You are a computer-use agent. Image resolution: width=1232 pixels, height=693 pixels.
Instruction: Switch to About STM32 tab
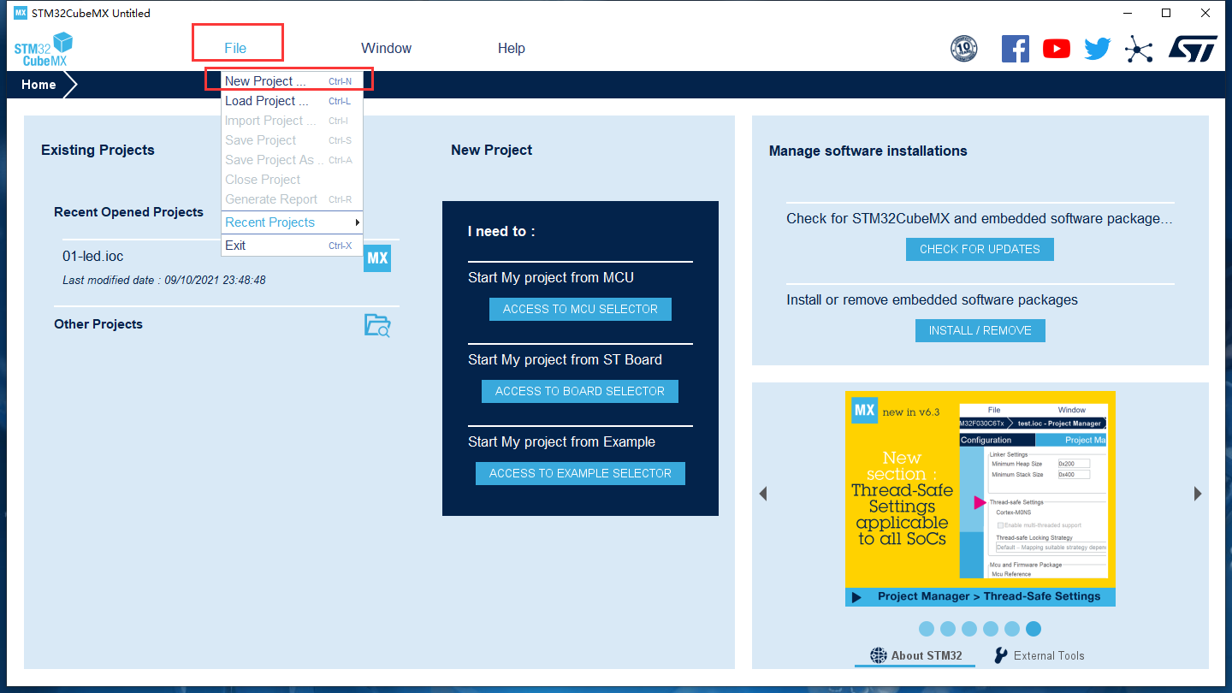point(915,656)
